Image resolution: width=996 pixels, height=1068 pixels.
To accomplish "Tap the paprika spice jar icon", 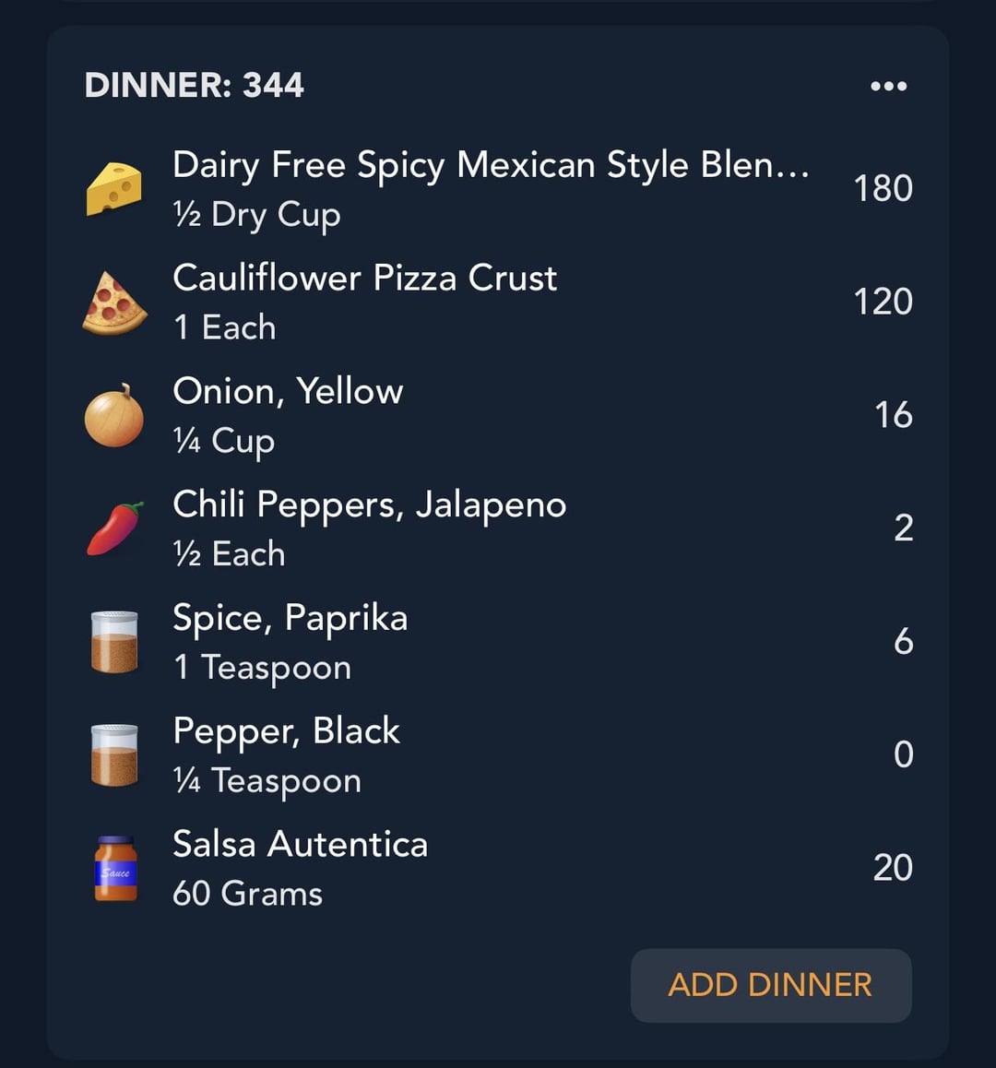I will (x=114, y=642).
